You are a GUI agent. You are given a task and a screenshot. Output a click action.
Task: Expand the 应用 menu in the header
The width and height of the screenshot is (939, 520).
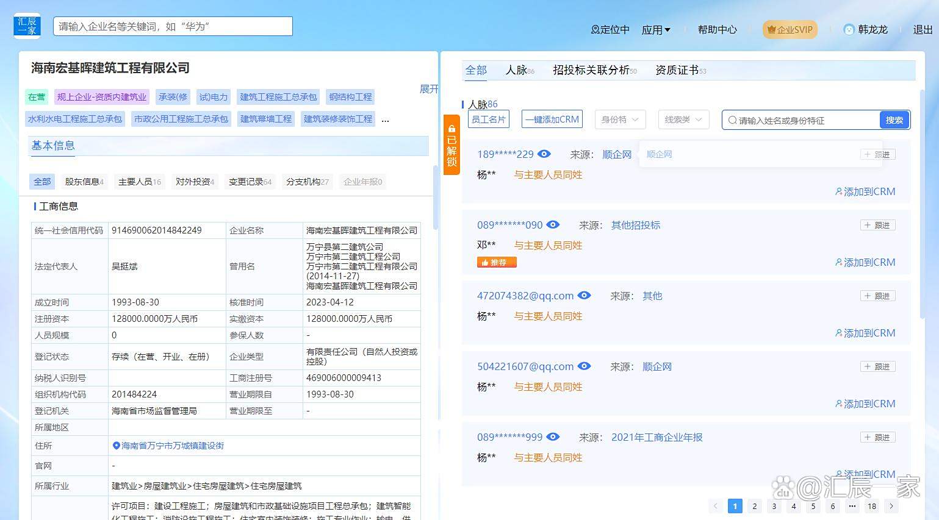(x=656, y=29)
